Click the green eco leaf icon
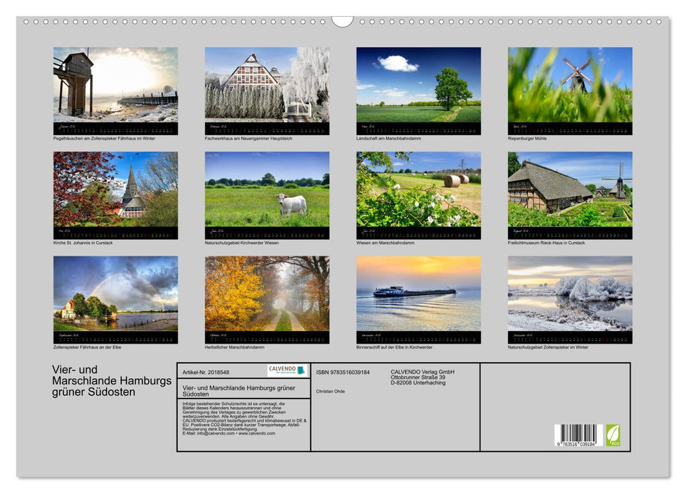 point(613,435)
